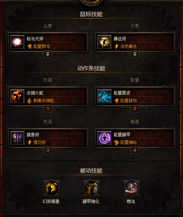Select the hotkey 4 slot badge
Image resolution: width=183 pixels, height=217 pixels.
click(x=135, y=150)
